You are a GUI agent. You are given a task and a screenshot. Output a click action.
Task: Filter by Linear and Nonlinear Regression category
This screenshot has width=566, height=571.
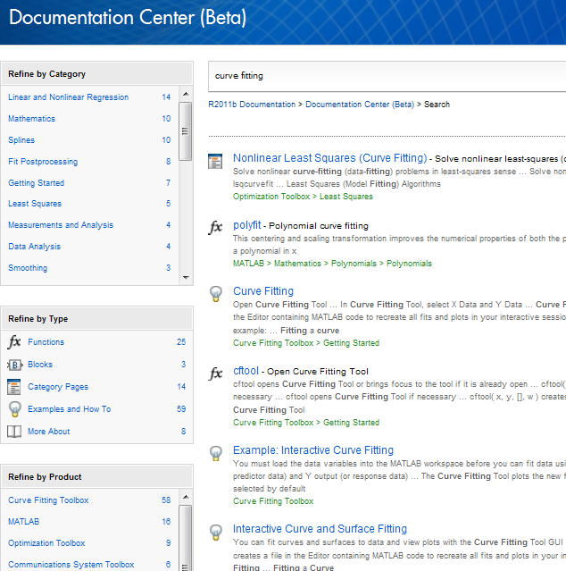click(68, 97)
